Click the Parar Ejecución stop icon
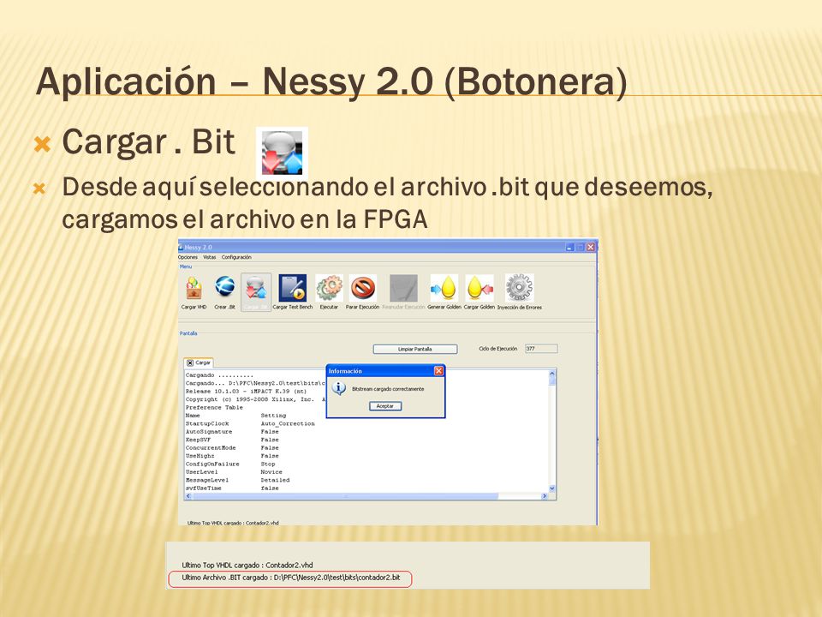Screen dimensions: 822x617 [x=363, y=288]
